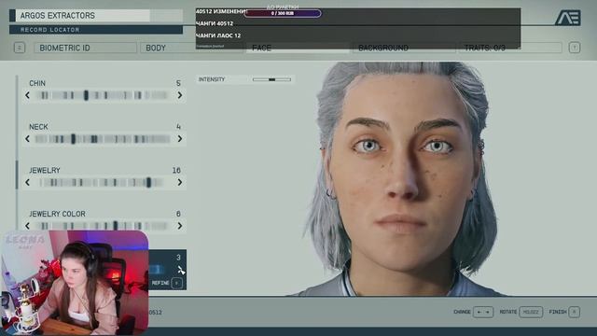Select previous Chin option arrow
597x336 pixels.
coord(27,95)
